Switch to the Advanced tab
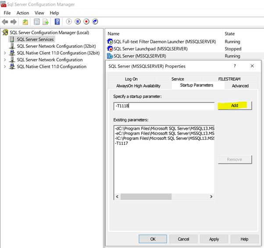This screenshot has height=248, width=264. pyautogui.click(x=240, y=86)
